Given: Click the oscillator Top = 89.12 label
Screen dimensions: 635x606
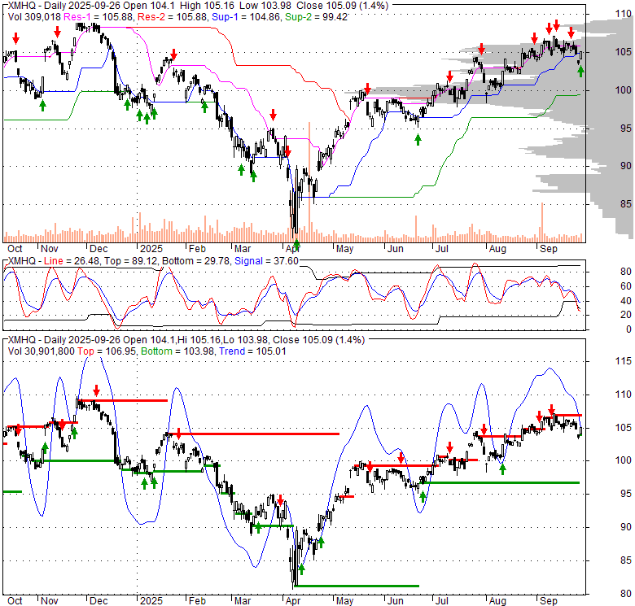Looking at the screenshot, I should click(130, 261).
